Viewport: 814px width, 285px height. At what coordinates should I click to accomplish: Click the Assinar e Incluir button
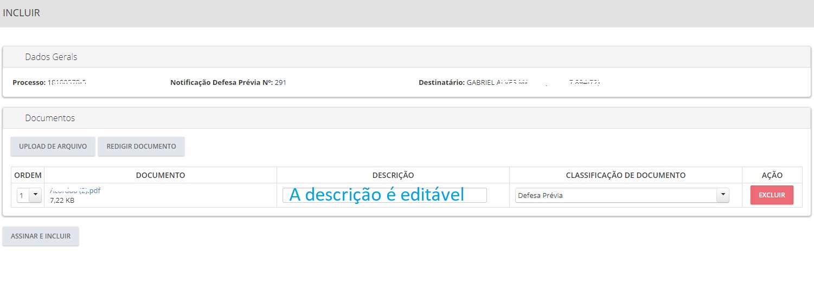[x=41, y=236]
